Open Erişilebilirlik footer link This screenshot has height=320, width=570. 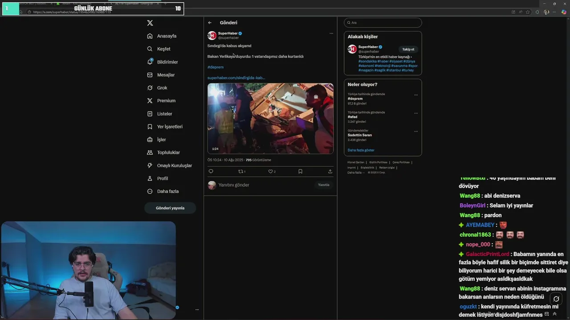coord(367,168)
